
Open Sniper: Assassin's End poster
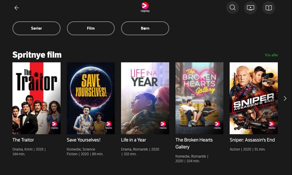click(254, 98)
